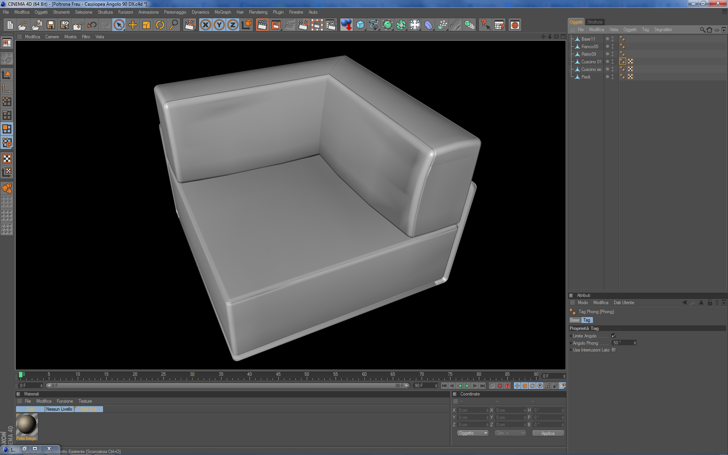Open the Dim. + dropdown
This screenshot has width=728, height=455.
510,433
